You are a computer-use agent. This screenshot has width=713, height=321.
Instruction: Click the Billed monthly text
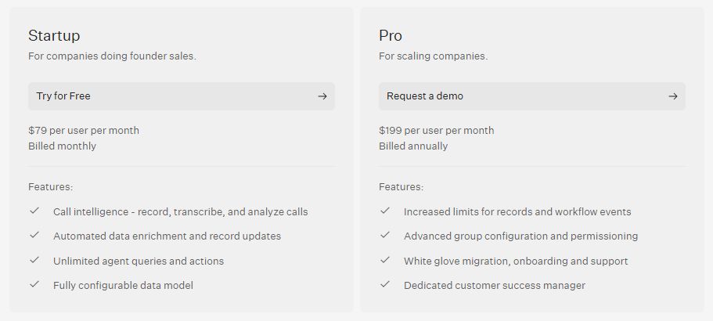click(62, 146)
